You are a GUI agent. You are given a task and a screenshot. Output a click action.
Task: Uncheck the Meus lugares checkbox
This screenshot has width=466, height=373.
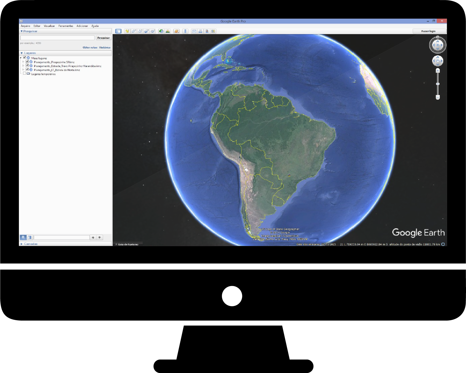[25, 58]
